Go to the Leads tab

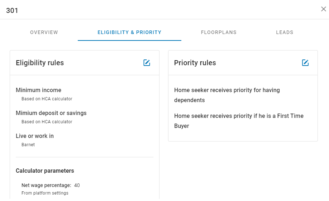(285, 32)
